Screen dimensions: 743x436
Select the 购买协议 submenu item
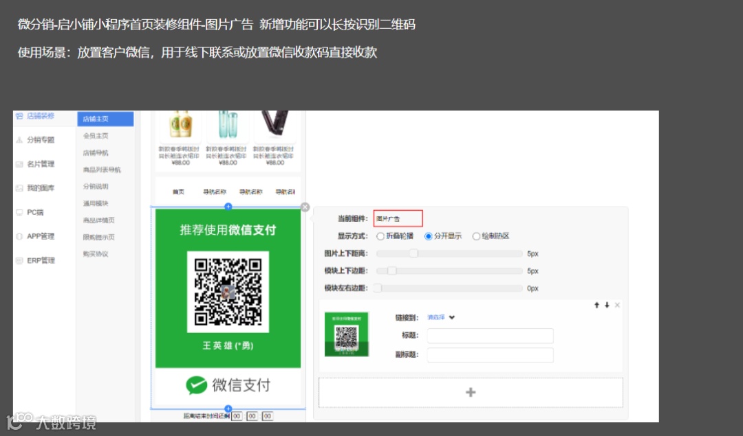[x=96, y=254]
